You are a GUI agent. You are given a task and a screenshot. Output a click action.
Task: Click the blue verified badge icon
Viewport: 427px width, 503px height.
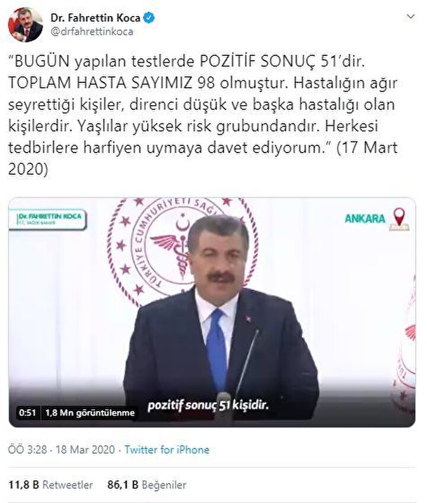pyautogui.click(x=149, y=18)
